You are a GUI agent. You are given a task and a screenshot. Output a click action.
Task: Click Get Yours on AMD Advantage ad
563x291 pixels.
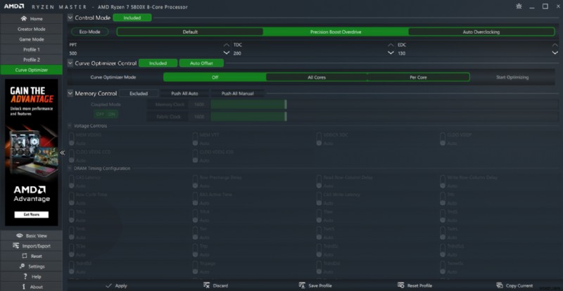31,214
